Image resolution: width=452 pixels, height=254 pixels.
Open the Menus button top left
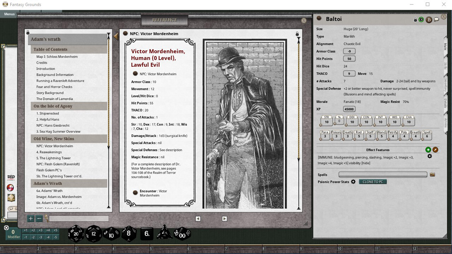[x=9, y=14]
